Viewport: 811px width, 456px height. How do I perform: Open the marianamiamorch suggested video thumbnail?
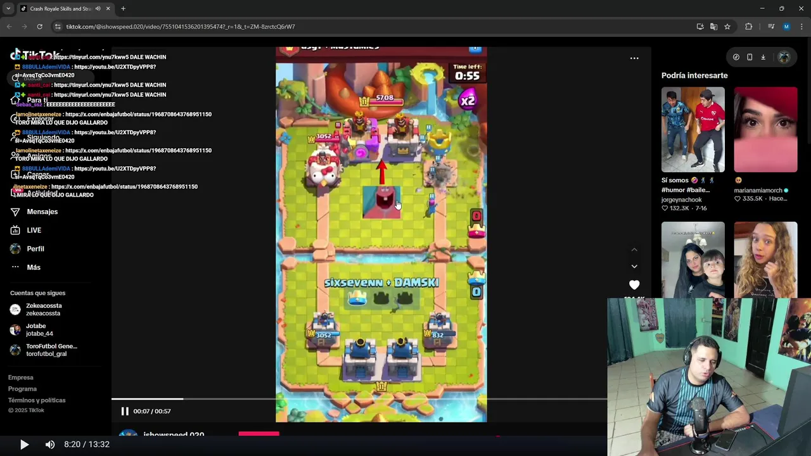click(x=766, y=130)
